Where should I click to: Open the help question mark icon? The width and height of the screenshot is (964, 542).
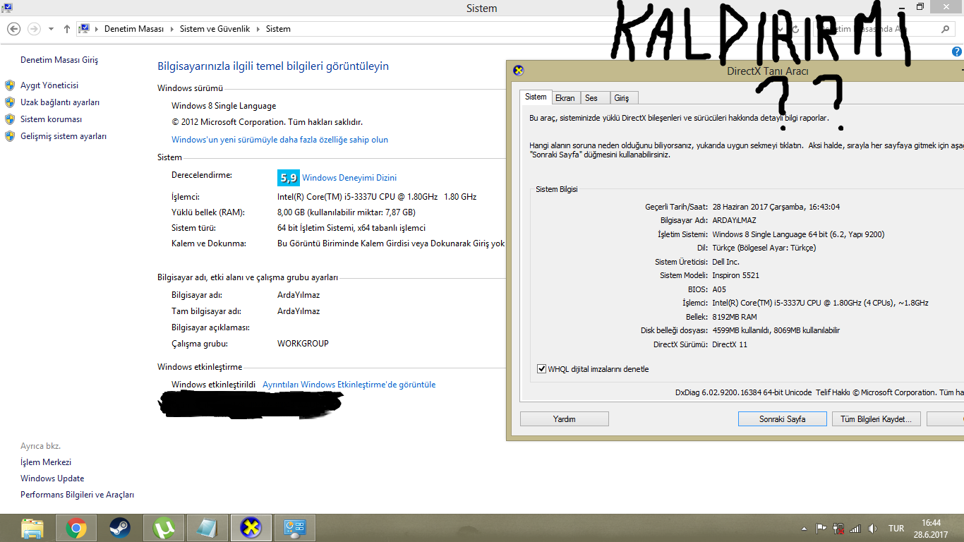click(x=956, y=52)
